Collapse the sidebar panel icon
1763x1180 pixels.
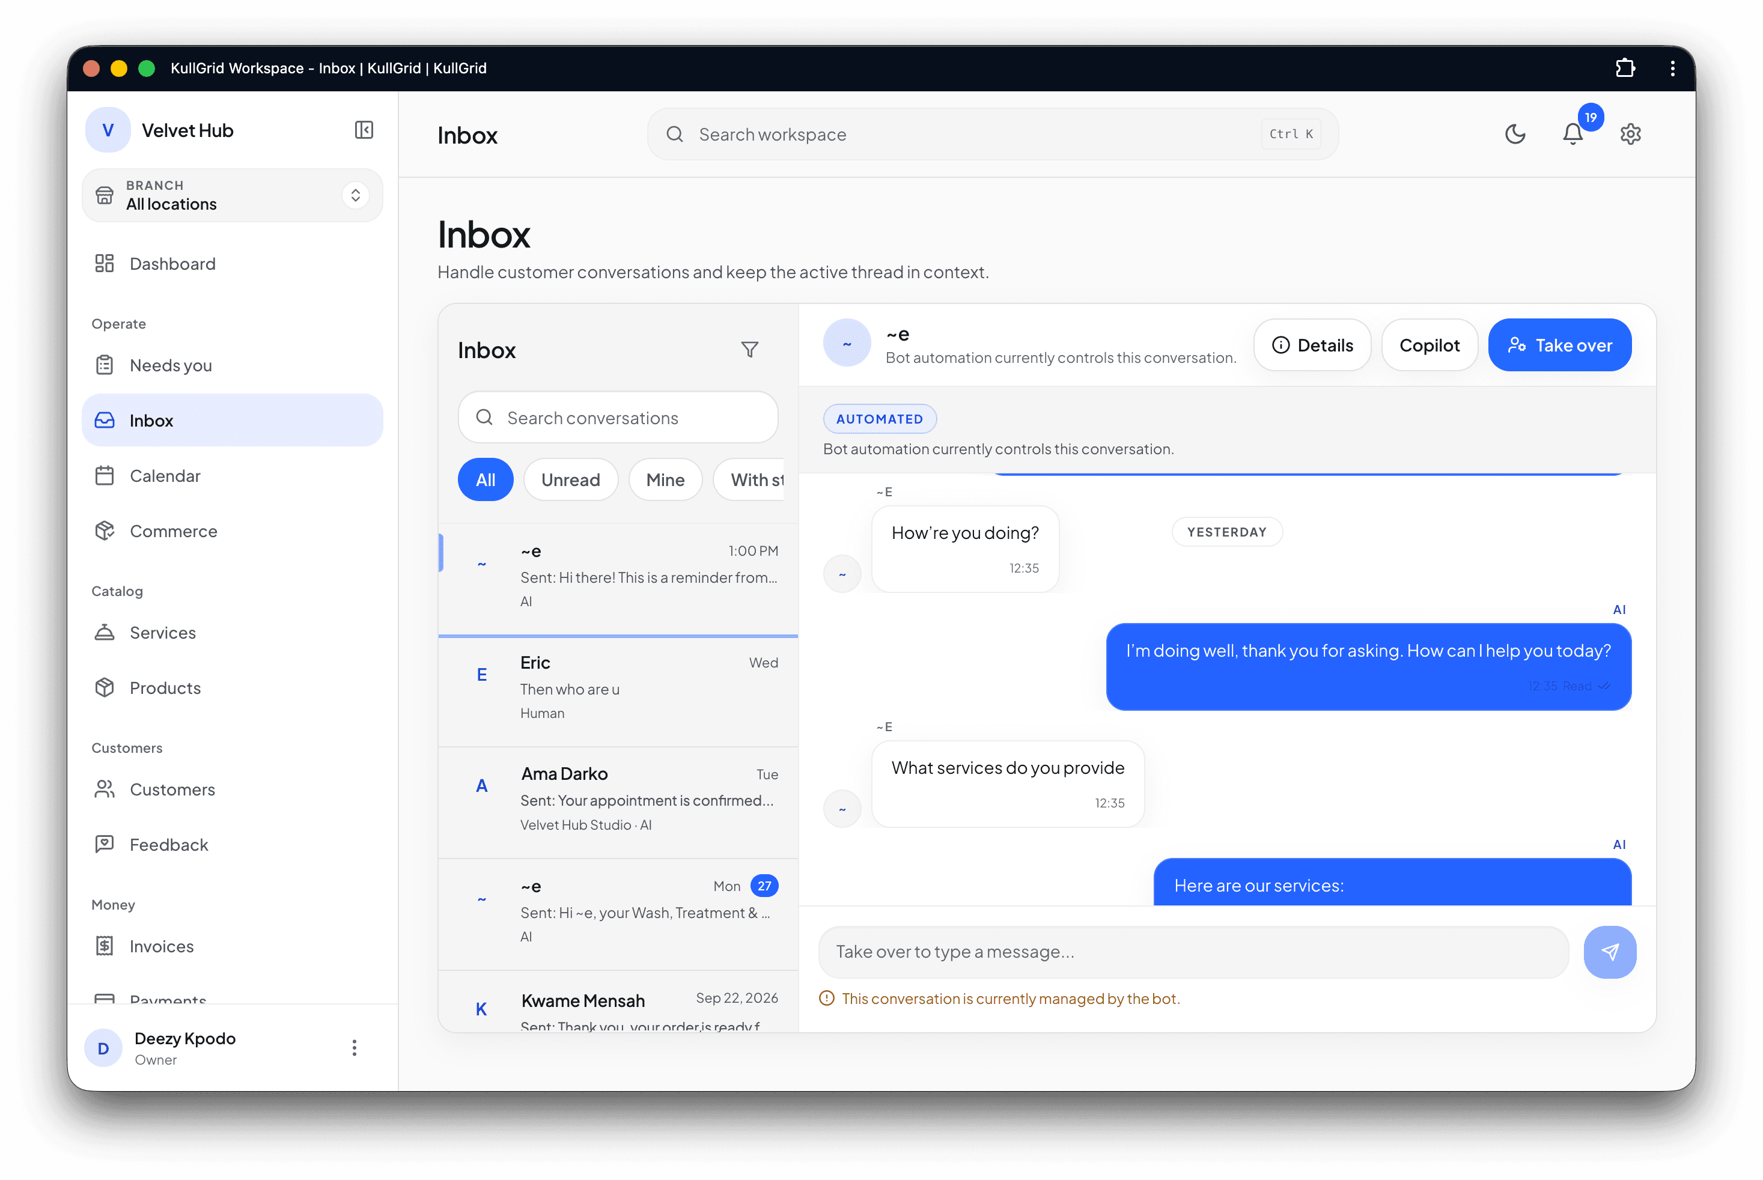(364, 130)
